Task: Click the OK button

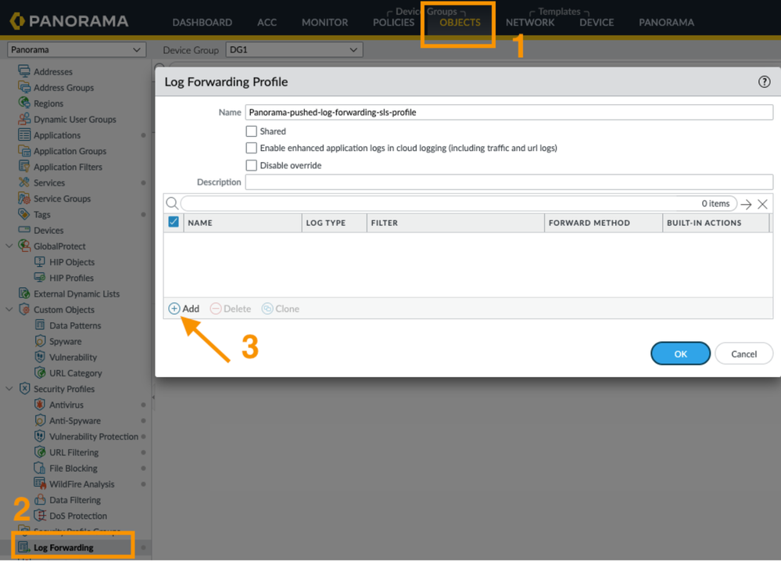Action: 680,354
